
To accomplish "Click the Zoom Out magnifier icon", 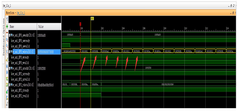I will (x=7, y=46).
